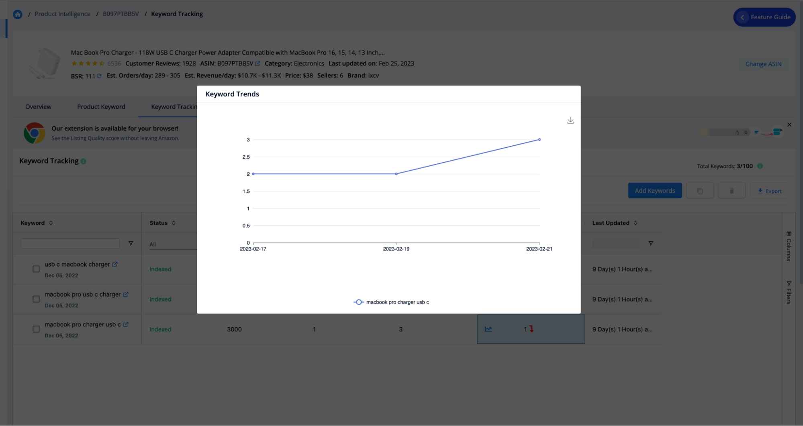Viewport: 803px width, 426px height.
Task: Go to the home icon in breadcrumb
Action: tap(18, 14)
